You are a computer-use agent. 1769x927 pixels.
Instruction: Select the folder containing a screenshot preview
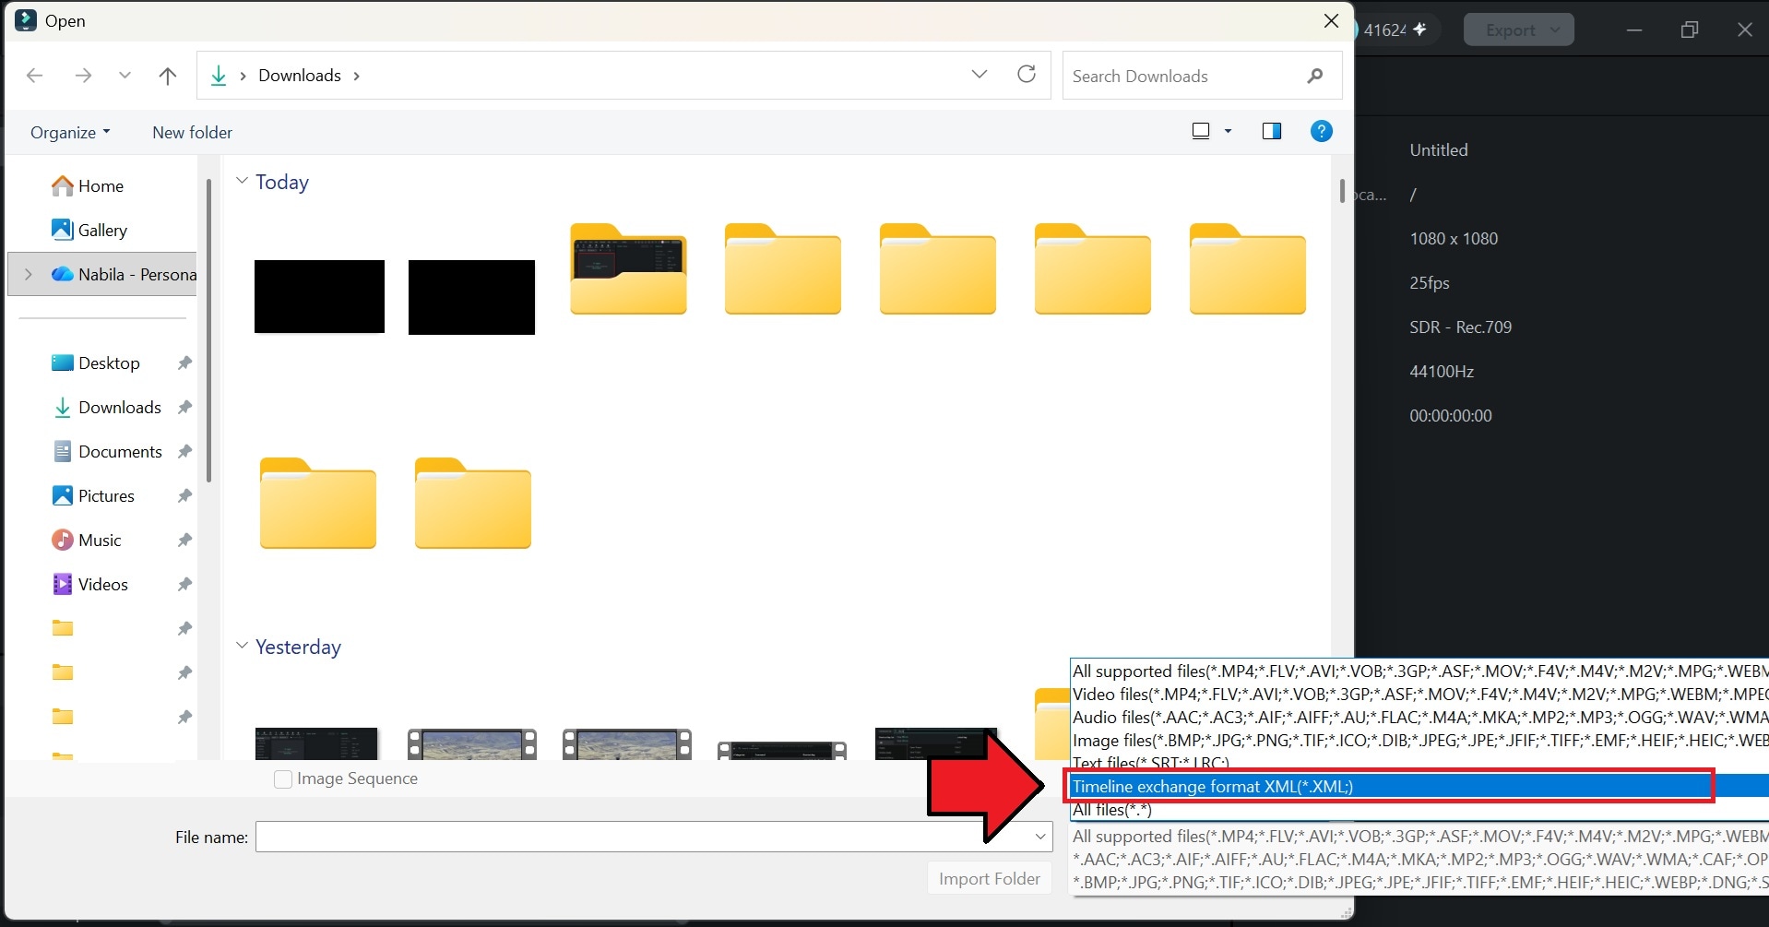coord(628,269)
